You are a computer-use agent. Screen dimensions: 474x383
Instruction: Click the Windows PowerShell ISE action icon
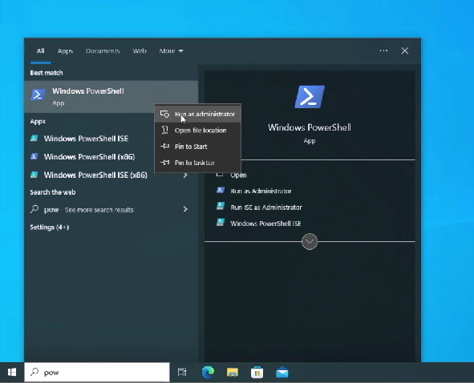tap(221, 223)
